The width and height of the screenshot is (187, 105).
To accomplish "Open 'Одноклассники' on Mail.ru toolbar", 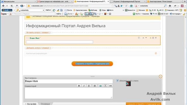I will (x=80, y=10).
